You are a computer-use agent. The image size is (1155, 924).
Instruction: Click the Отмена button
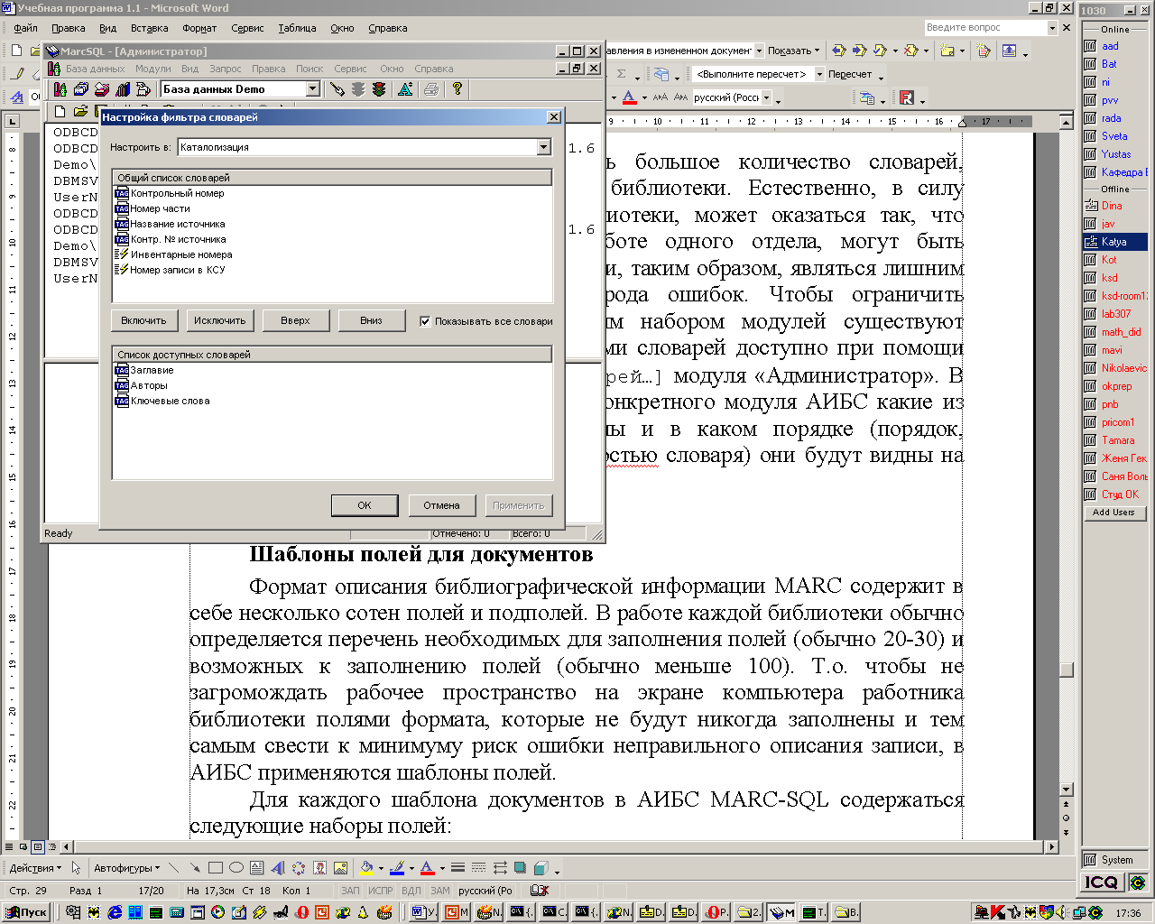pos(441,505)
